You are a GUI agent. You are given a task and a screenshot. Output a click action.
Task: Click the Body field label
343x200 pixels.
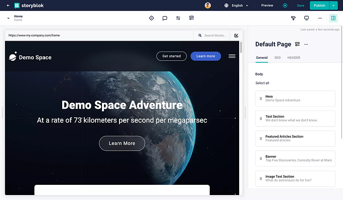(x=259, y=74)
